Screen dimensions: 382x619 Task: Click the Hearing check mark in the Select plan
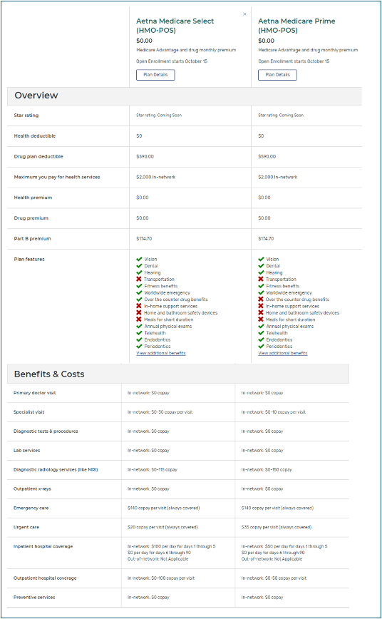139,272
